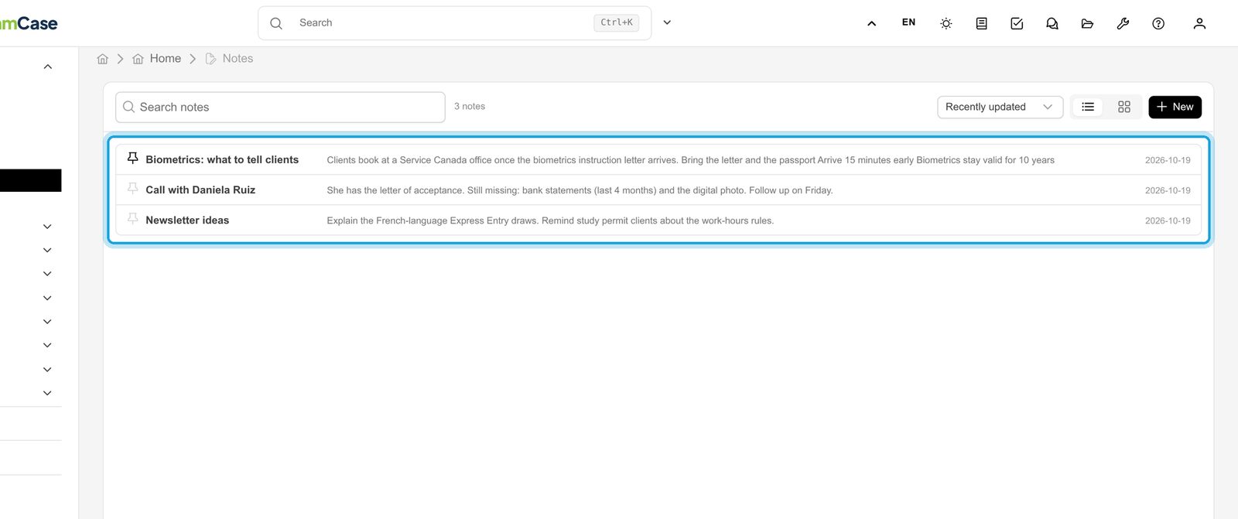Open the question mark help icon
The width and height of the screenshot is (1238, 519).
1158,23
